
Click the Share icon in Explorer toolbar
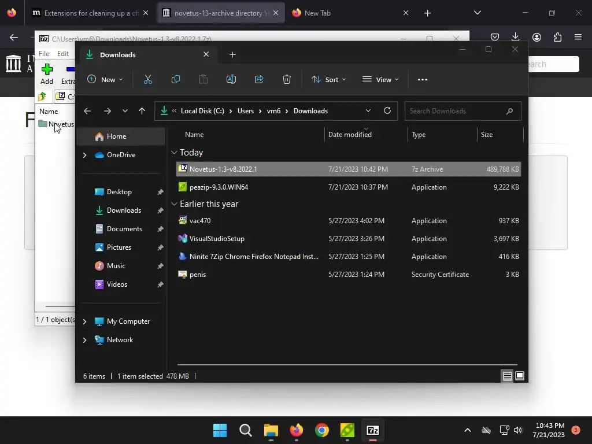(x=259, y=80)
